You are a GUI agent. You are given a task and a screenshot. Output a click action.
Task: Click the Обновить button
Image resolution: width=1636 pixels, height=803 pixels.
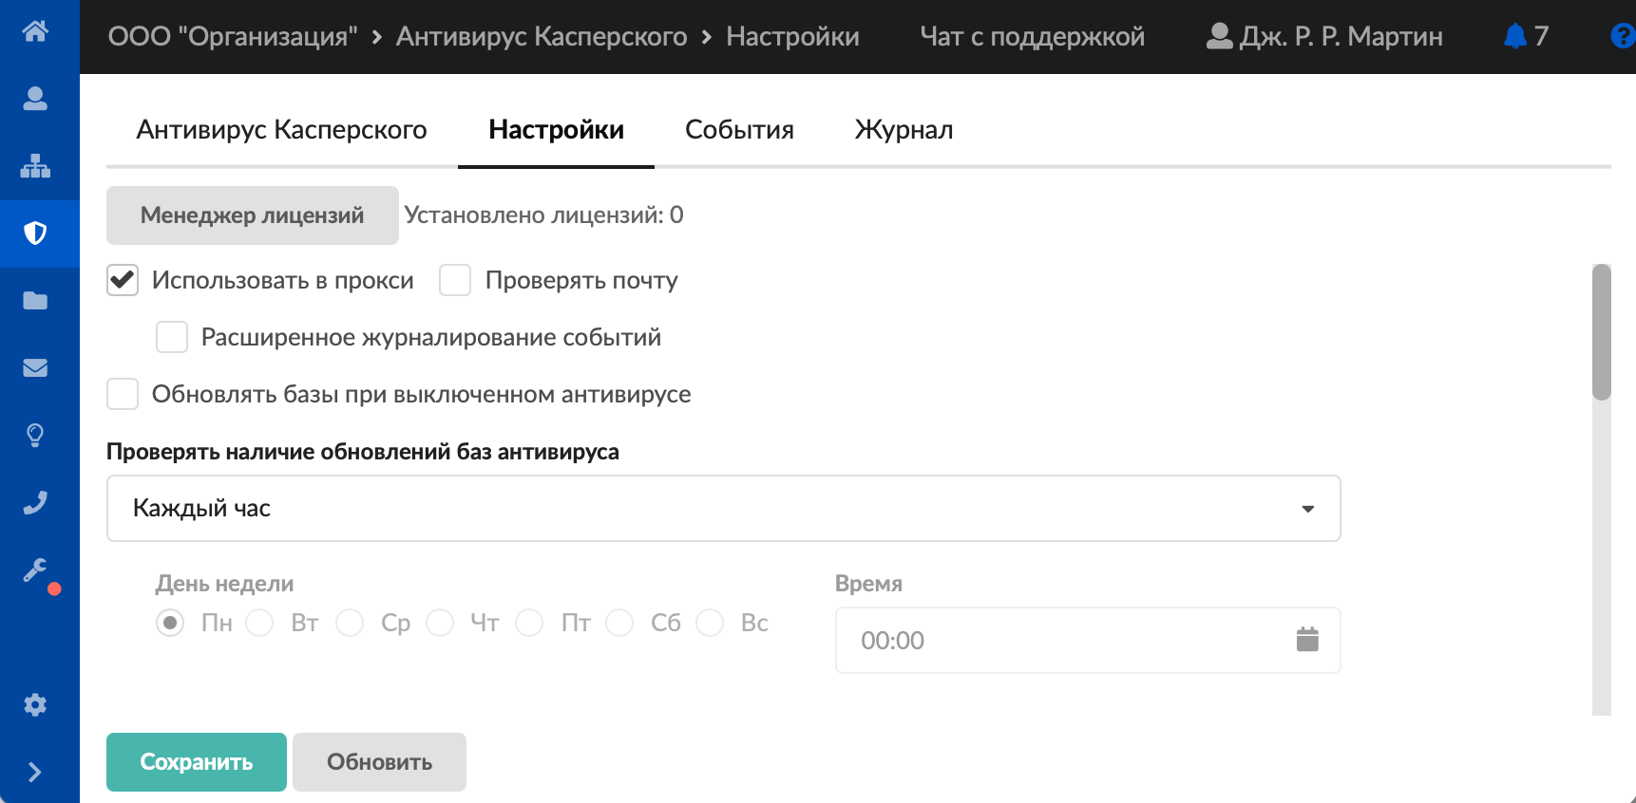tap(379, 762)
